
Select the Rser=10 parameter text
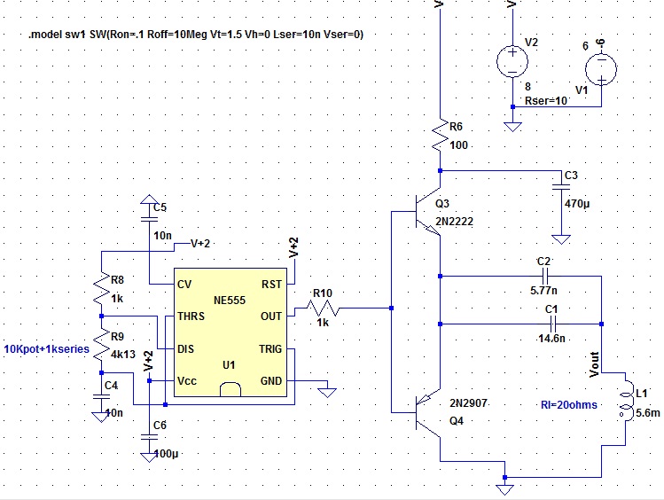(546, 101)
